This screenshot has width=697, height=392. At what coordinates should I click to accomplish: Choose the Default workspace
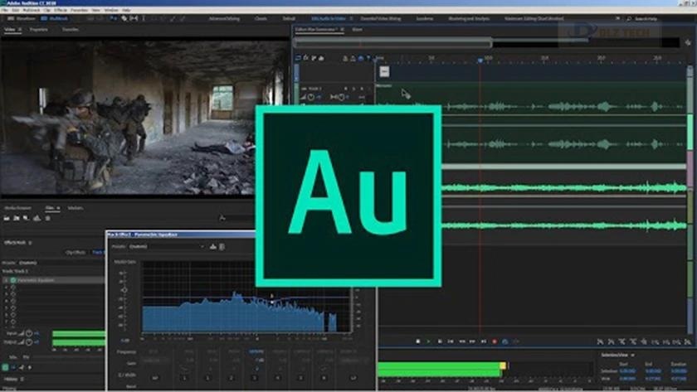(289, 18)
